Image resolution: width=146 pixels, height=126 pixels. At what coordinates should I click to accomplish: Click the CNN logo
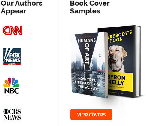(x=13, y=30)
